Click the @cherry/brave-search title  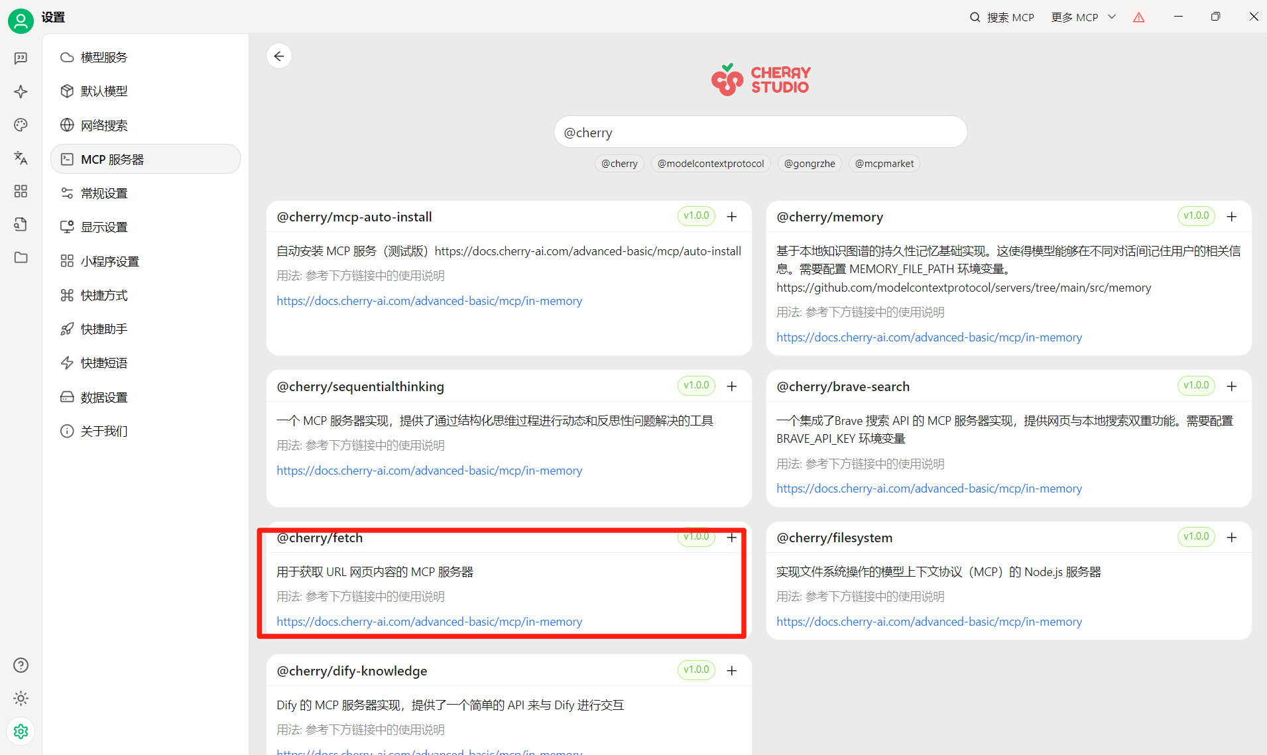843,386
